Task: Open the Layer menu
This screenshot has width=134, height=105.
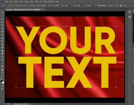Action: click(x=21, y=2)
